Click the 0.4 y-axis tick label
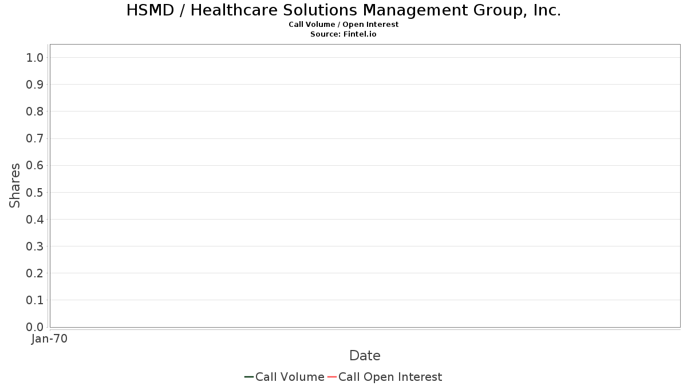Screen dimensions: 687x386 pyautogui.click(x=35, y=220)
